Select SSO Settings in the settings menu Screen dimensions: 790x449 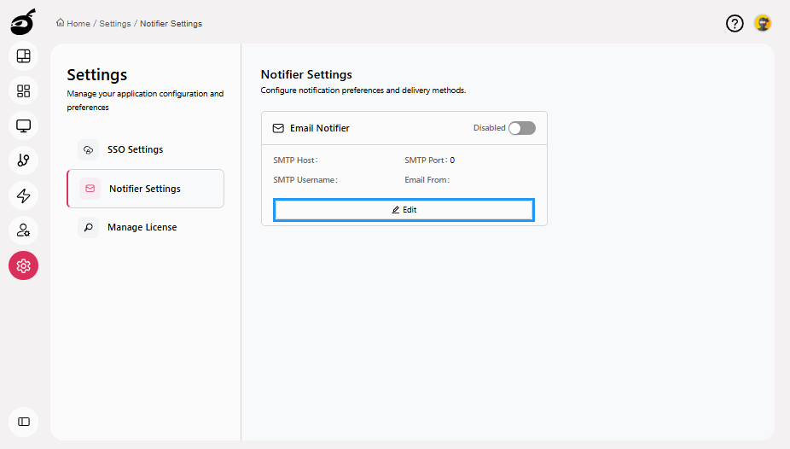tap(145, 149)
